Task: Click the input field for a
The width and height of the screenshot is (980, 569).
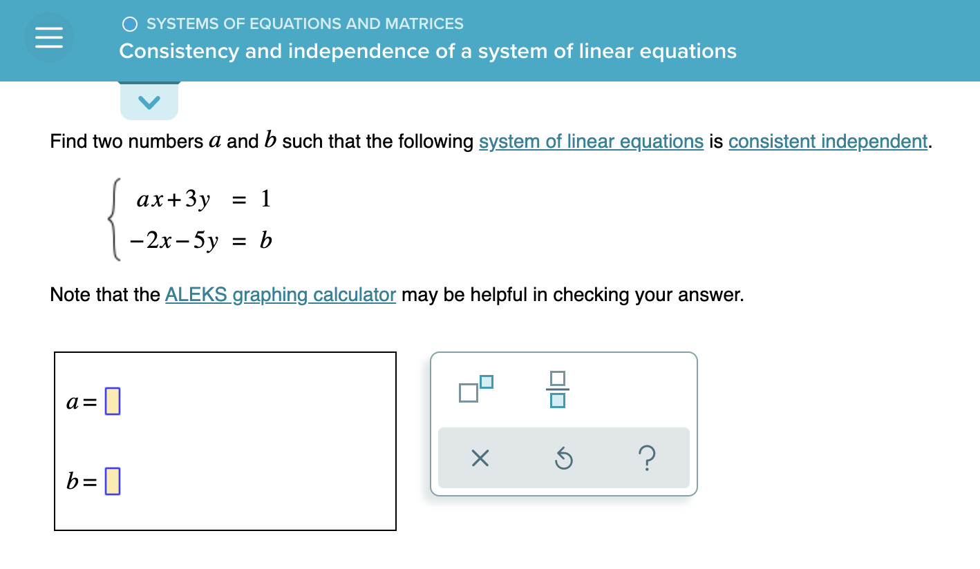Action: [x=111, y=401]
